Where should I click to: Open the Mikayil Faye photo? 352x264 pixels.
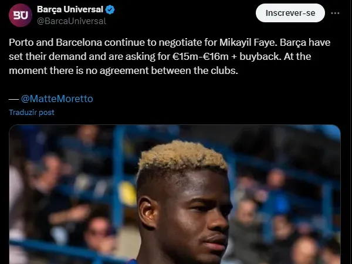[x=175, y=194]
